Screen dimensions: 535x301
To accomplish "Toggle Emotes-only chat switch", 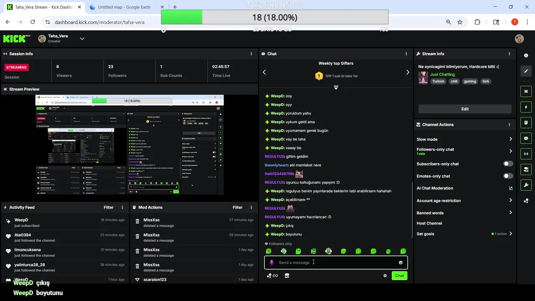I will click(x=508, y=176).
